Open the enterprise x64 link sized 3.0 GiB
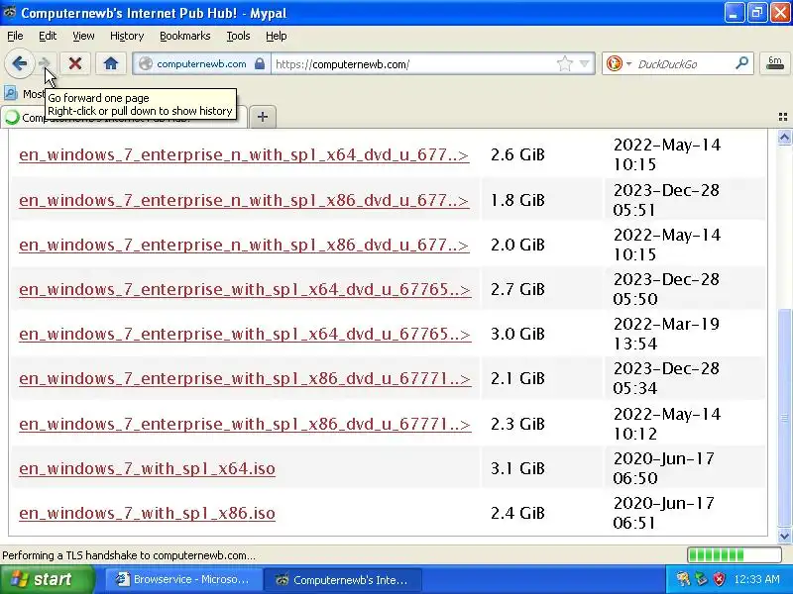 point(245,334)
